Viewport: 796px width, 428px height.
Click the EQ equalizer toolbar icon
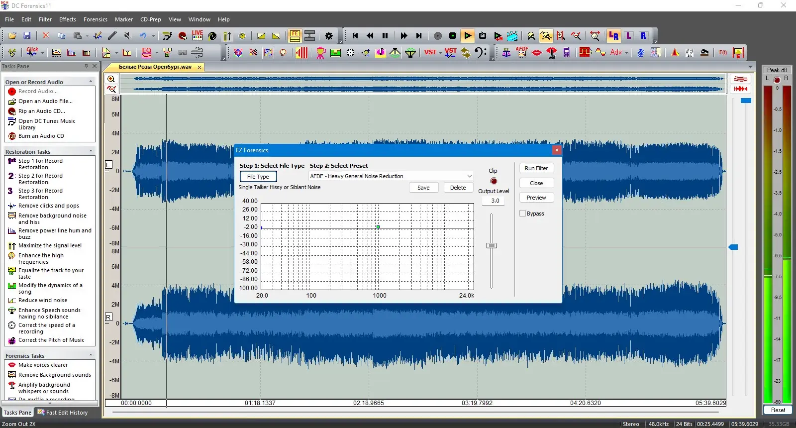click(x=146, y=52)
